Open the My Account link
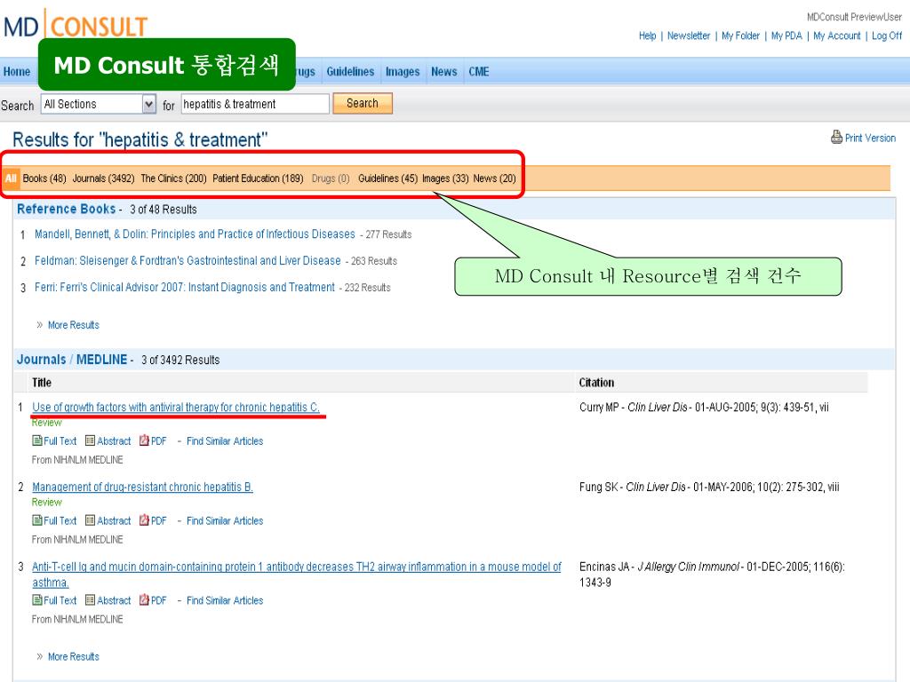The image size is (910, 682). [x=837, y=36]
